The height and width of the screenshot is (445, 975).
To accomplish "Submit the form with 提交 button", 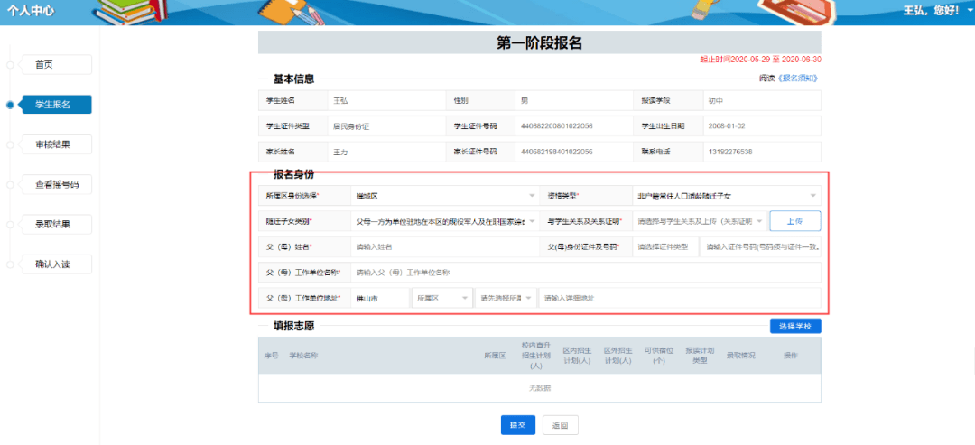I will 518,425.
